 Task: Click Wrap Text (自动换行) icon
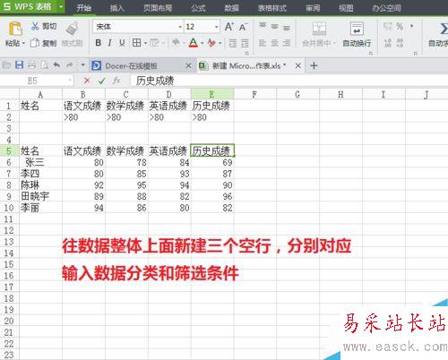pos(357,29)
